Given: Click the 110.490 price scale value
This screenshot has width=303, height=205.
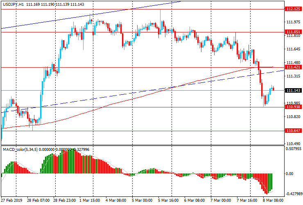Looking at the screenshot, I should coord(293,144).
